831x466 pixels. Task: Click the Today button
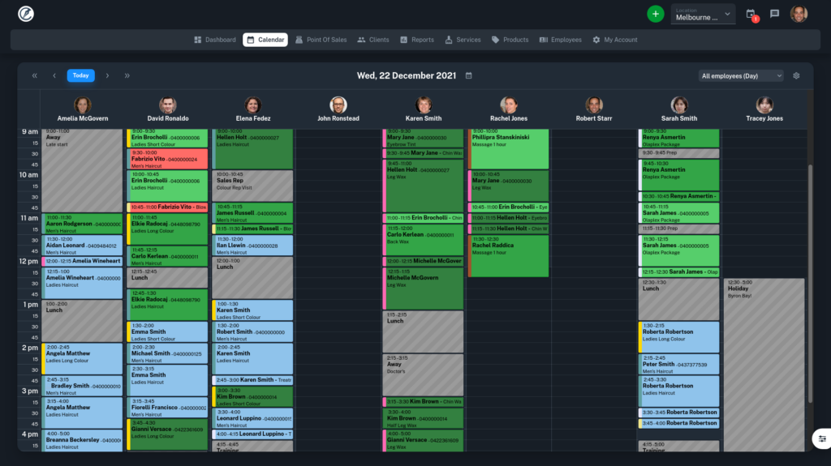coord(80,75)
